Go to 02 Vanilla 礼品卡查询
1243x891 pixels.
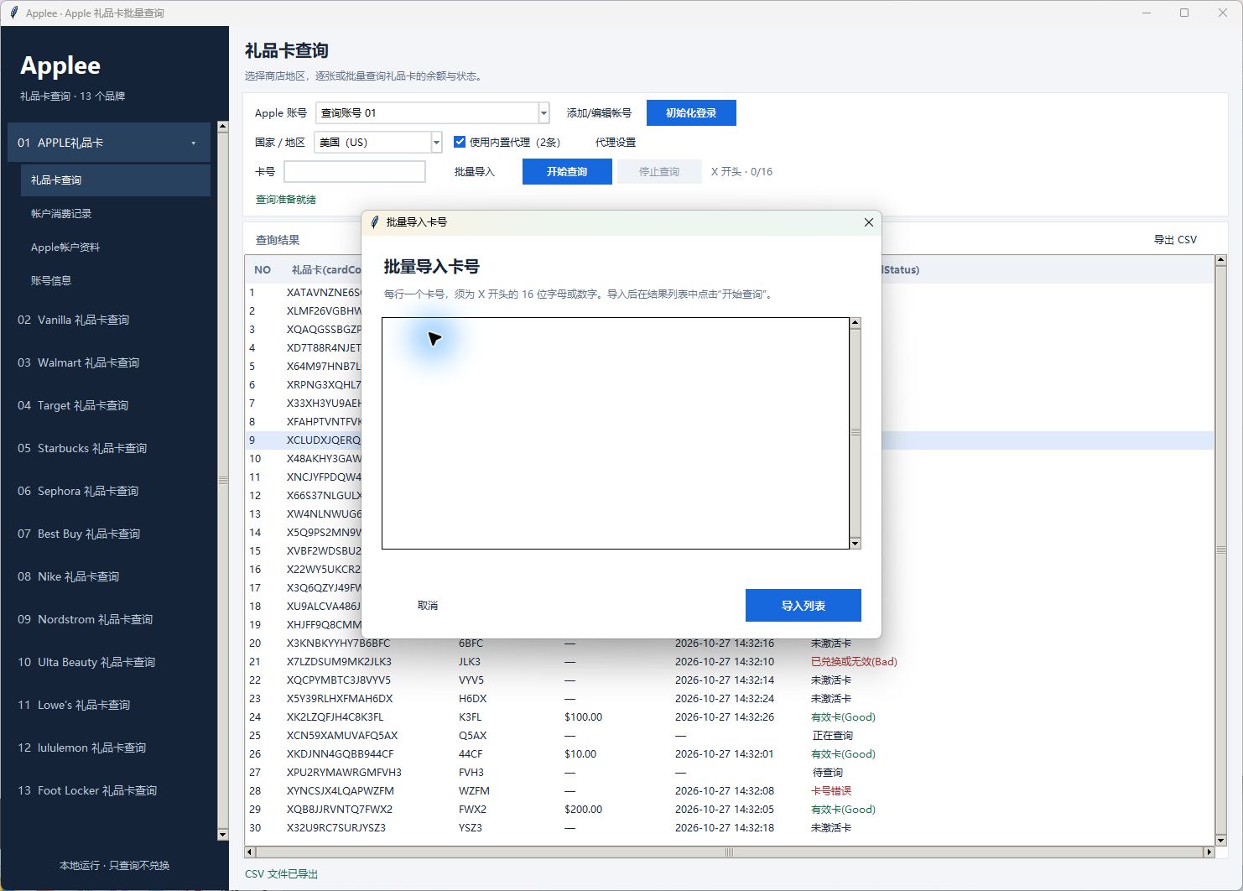[74, 320]
